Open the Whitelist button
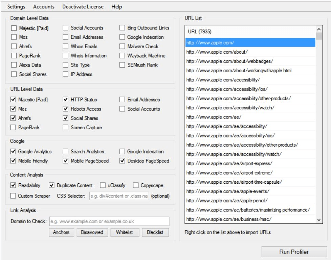331x260 pixels. point(125,232)
